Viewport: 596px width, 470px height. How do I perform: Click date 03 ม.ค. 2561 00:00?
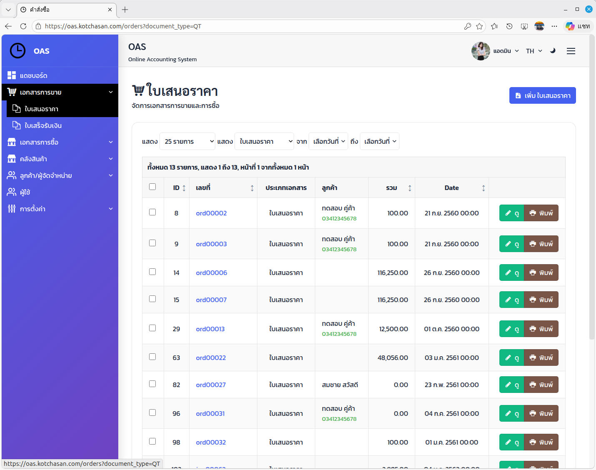pos(451,358)
